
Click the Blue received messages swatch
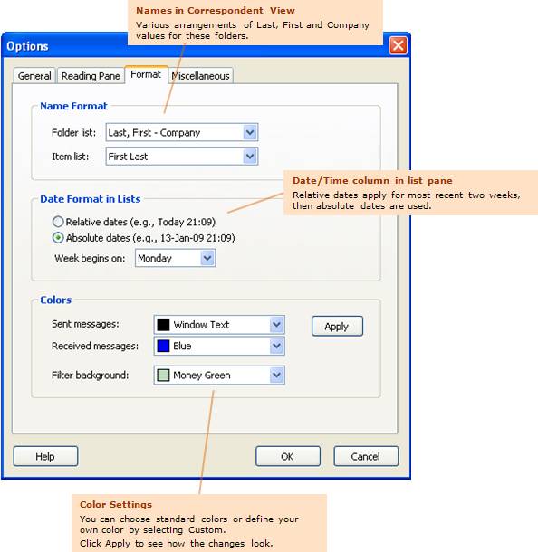click(x=163, y=346)
